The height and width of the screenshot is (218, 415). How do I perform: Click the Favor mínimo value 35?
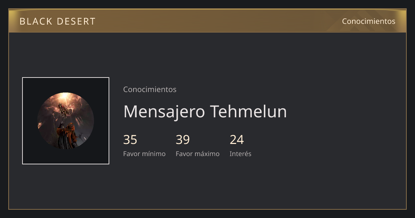click(130, 140)
